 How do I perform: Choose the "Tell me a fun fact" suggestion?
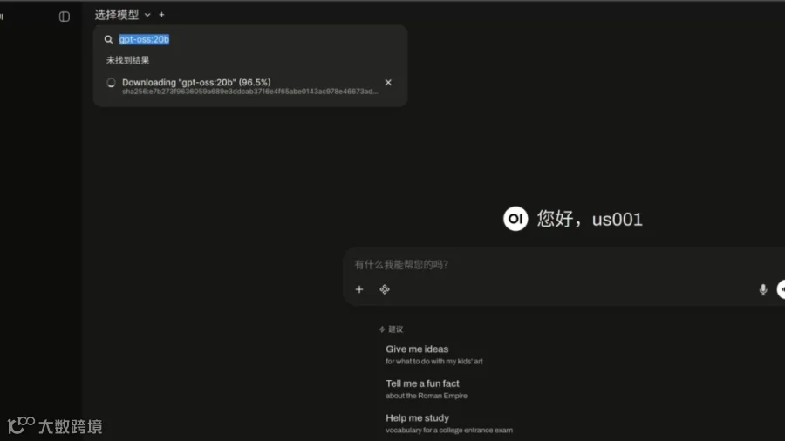pyautogui.click(x=426, y=389)
